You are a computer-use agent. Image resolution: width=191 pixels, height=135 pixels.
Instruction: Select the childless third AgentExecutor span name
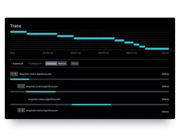tap(44, 99)
